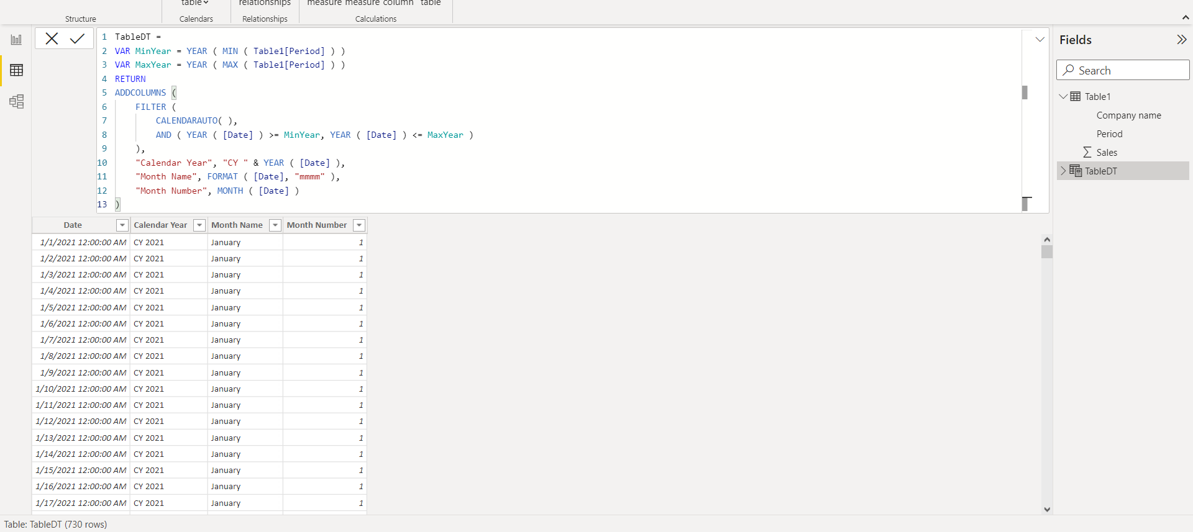Expand the formula bar with the chevron
Viewport: 1193px width, 532px height.
[1040, 39]
